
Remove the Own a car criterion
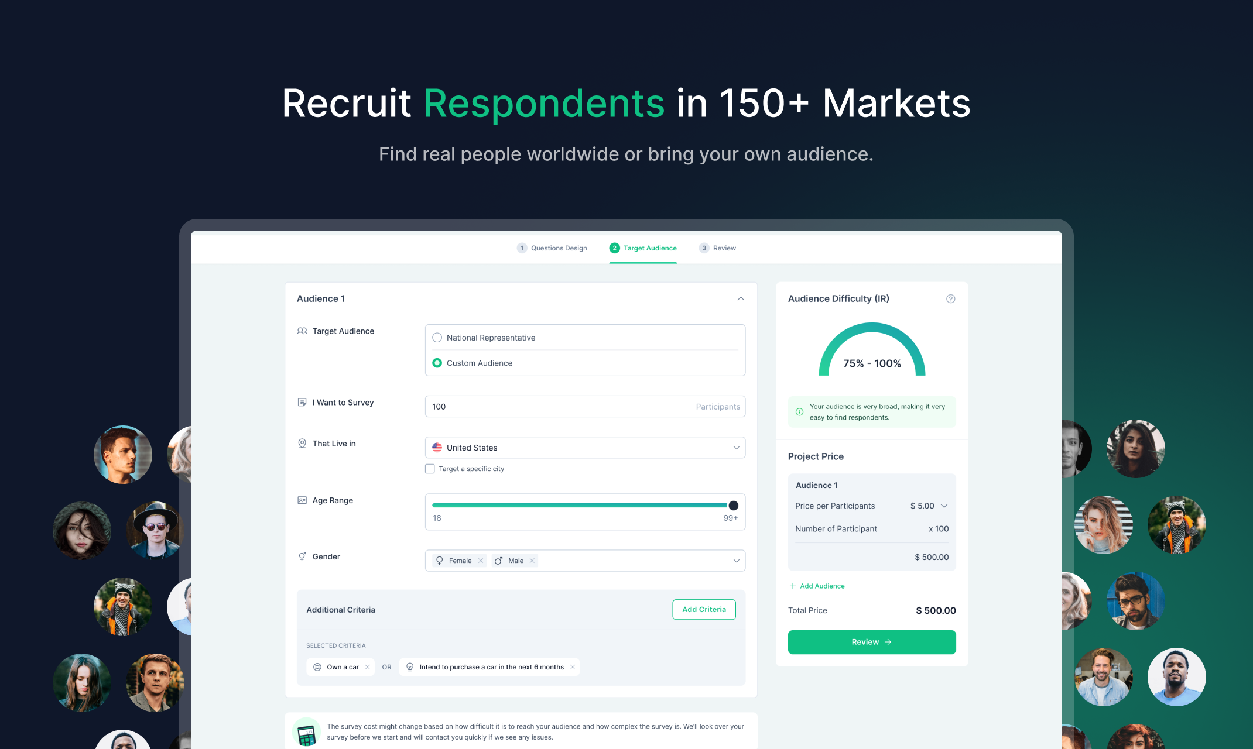pos(368,667)
